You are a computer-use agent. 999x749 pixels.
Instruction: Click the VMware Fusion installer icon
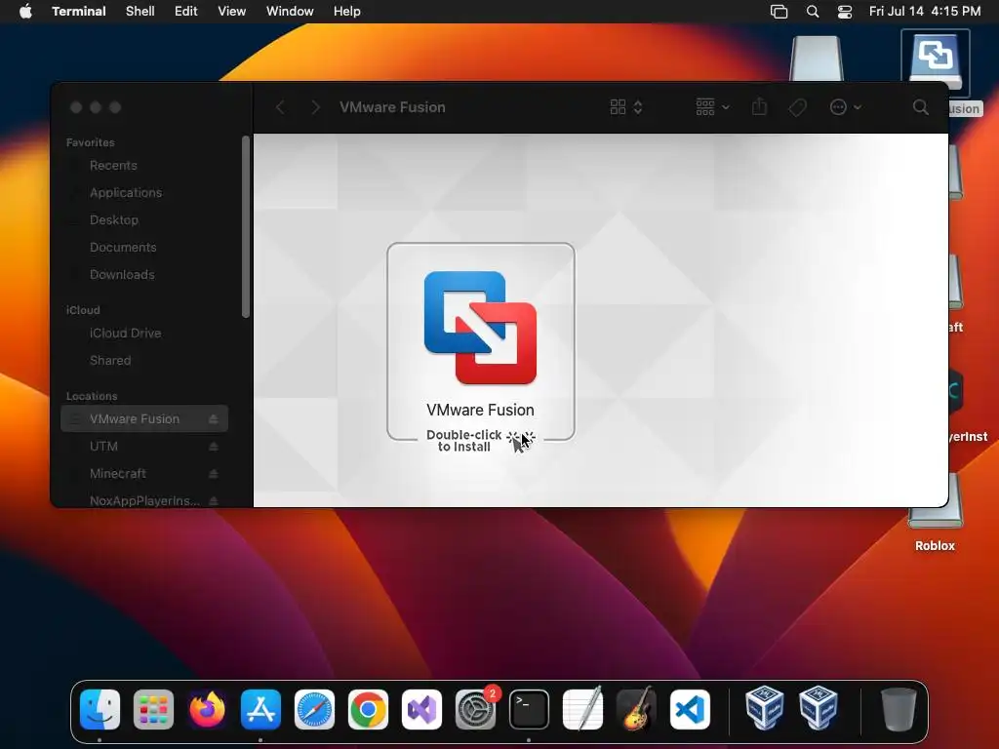coord(480,328)
